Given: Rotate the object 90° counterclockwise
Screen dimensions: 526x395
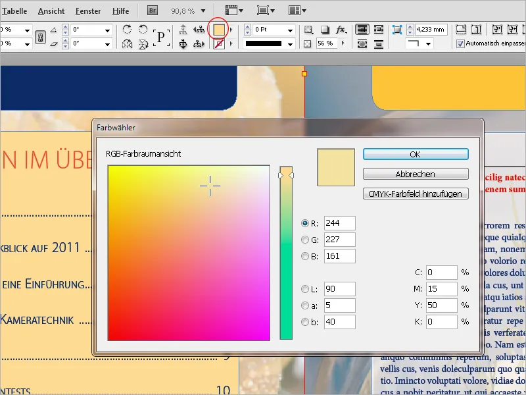Looking at the screenshot, I should [143, 30].
